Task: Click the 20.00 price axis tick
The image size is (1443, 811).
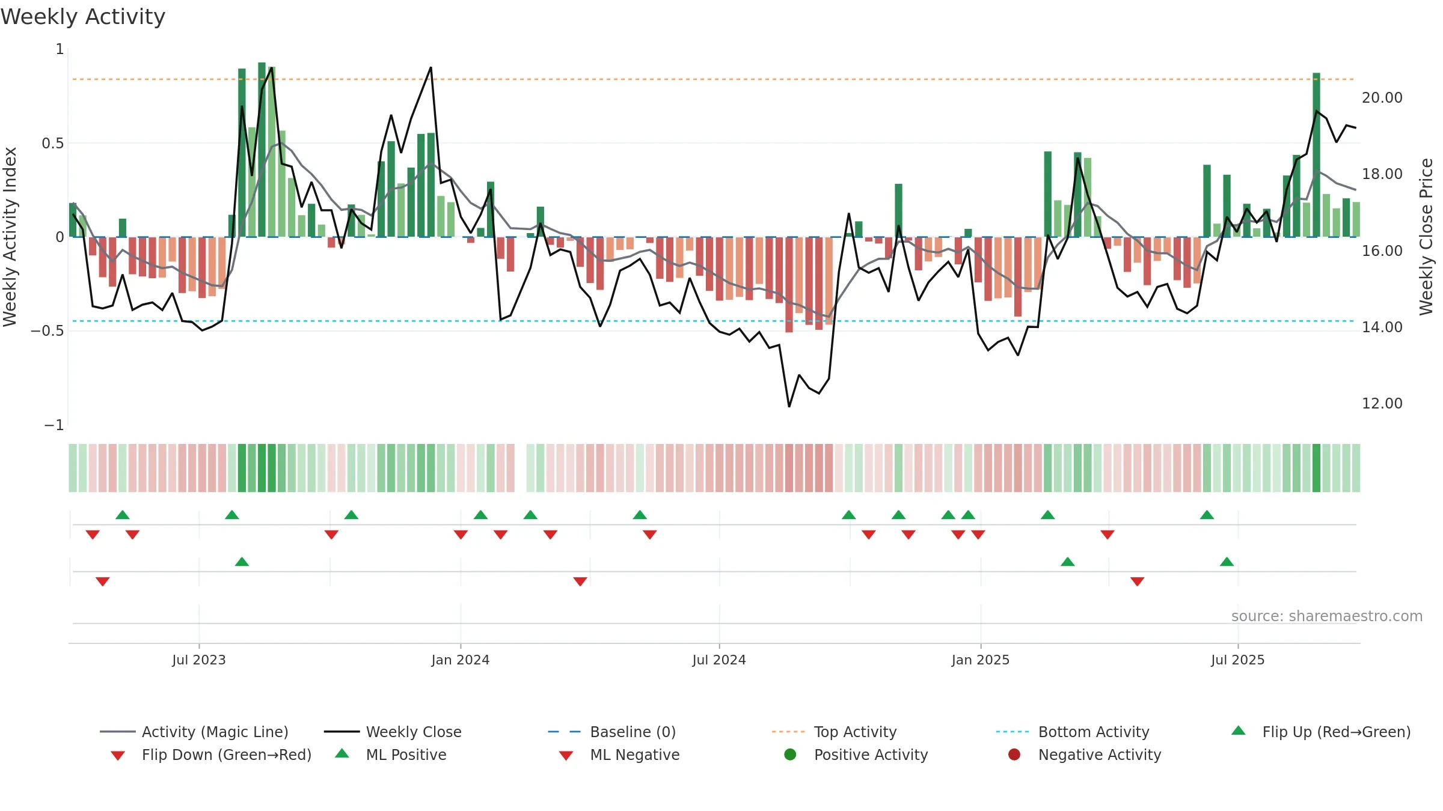Action: tap(1382, 97)
